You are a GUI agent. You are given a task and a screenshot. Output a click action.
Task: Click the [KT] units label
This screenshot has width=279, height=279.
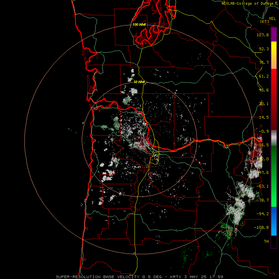tap(265, 21)
